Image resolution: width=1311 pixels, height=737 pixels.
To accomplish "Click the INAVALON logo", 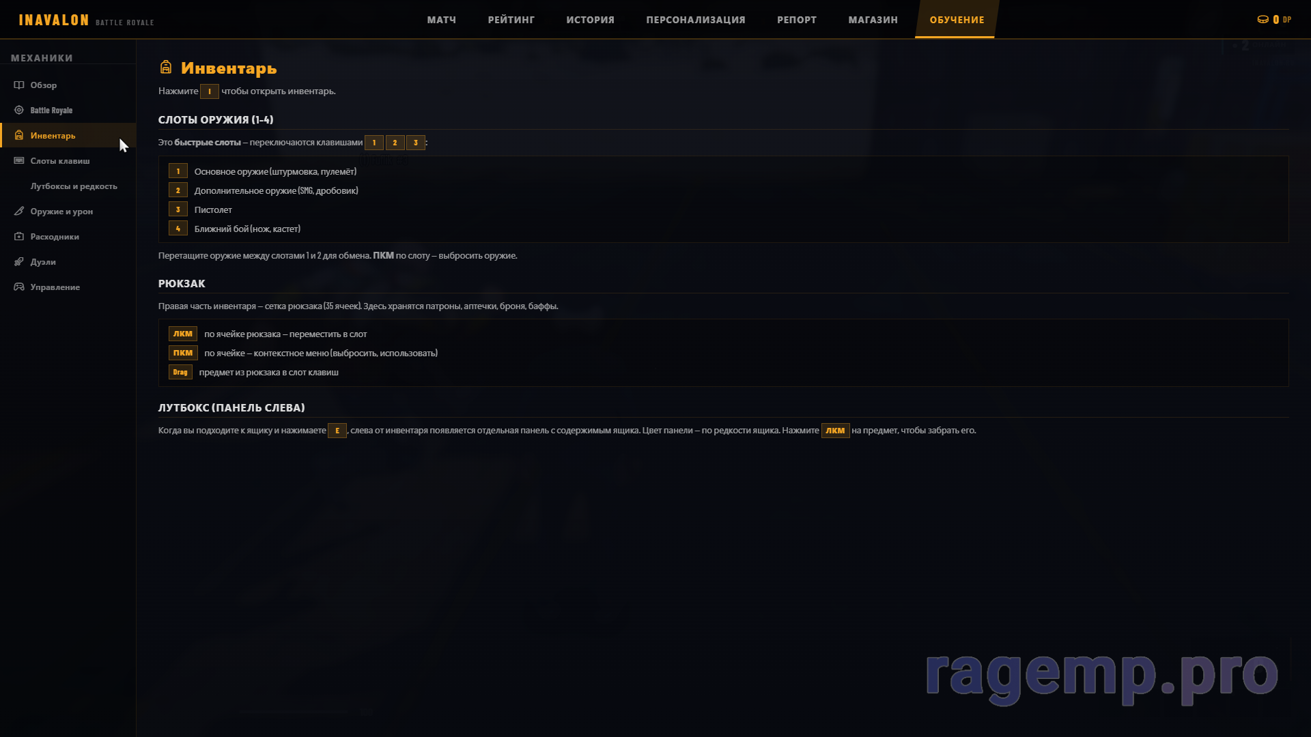I will [54, 20].
